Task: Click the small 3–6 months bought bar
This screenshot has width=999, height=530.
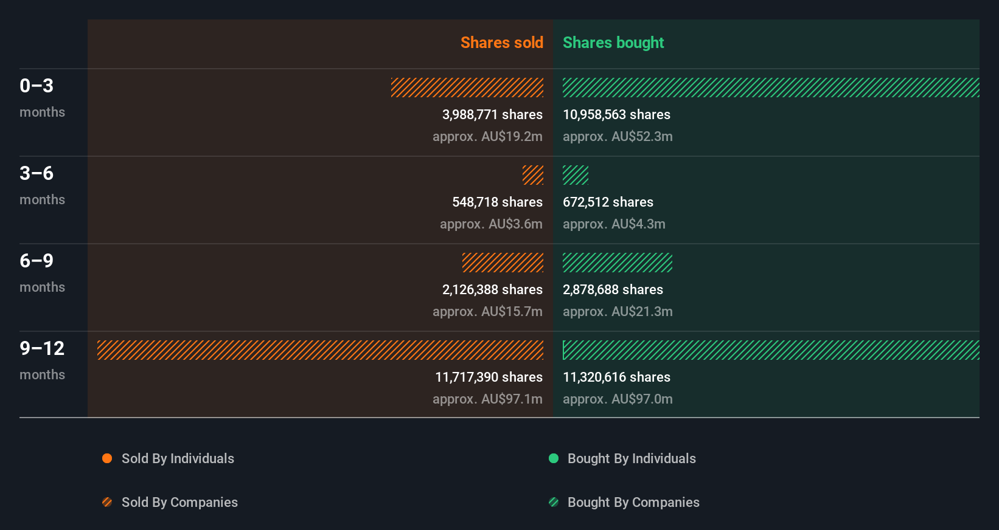Action: coord(576,175)
